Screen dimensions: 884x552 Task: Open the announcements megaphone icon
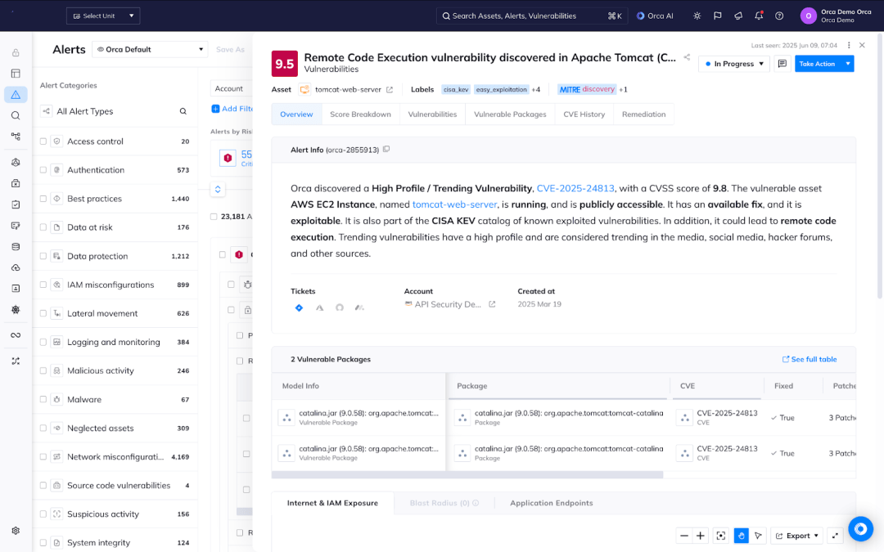point(738,16)
